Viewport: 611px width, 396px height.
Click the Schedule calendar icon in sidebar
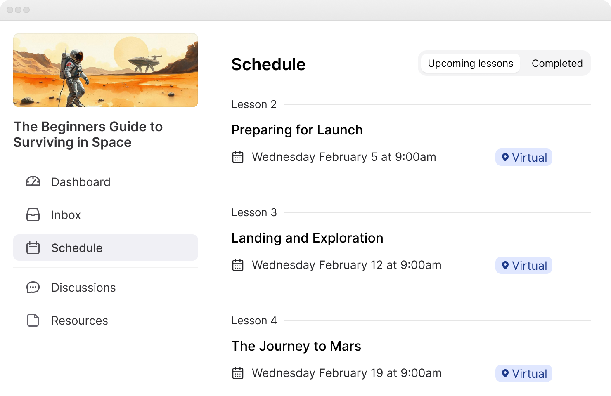33,247
